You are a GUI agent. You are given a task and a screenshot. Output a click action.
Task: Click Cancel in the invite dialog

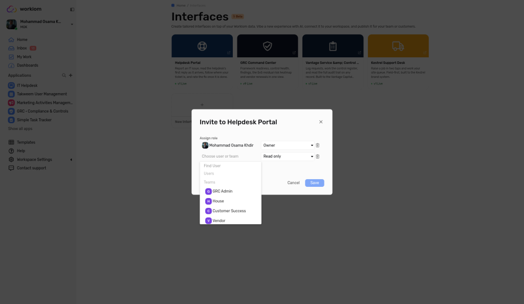point(293,183)
